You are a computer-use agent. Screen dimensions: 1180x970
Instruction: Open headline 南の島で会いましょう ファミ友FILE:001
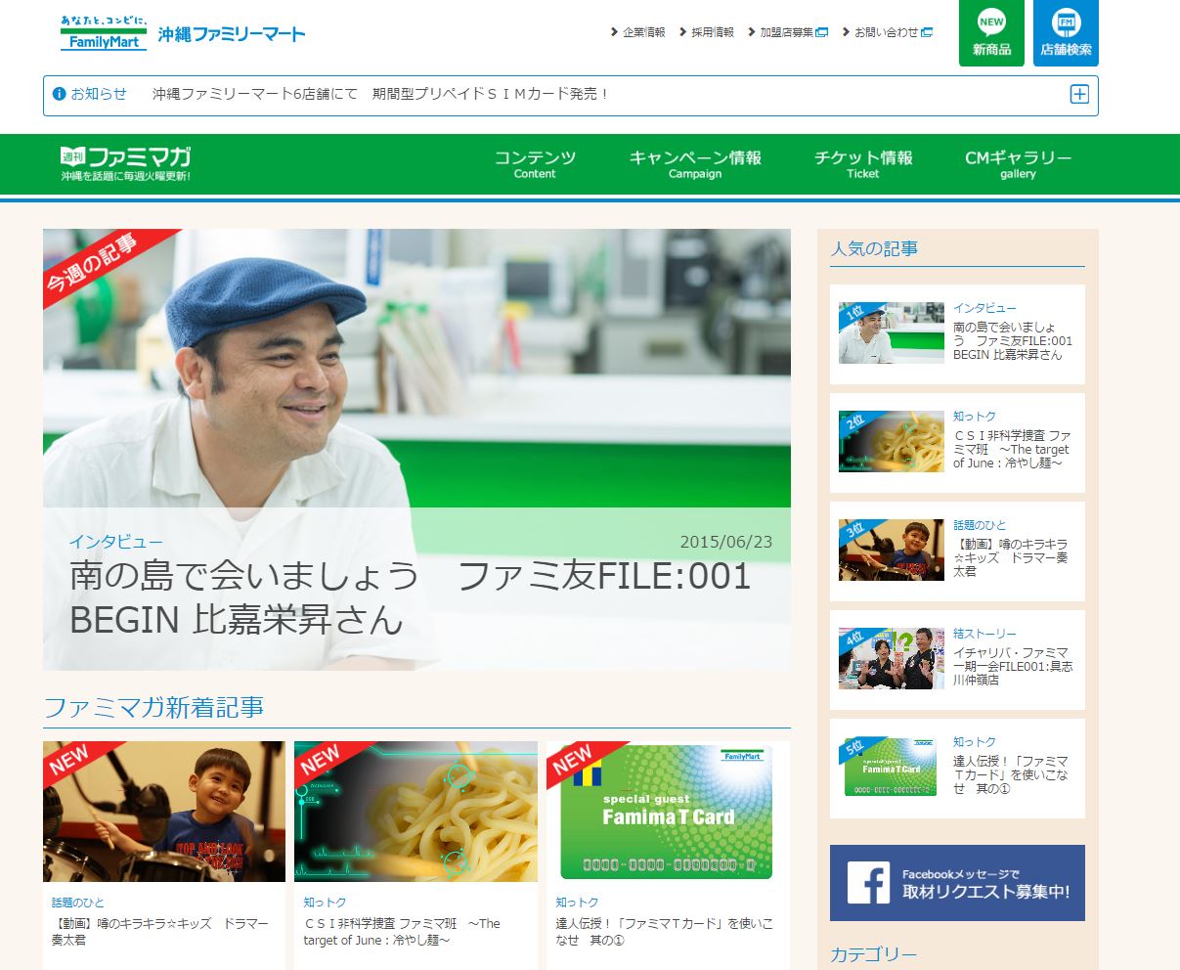[x=411, y=596]
